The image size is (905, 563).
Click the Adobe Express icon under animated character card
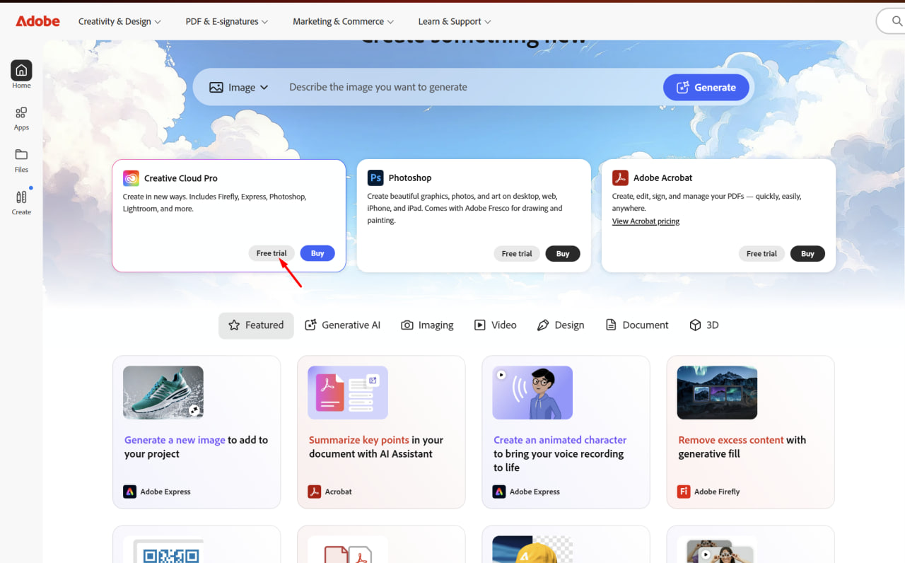(499, 492)
